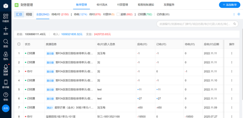The image size is (243, 118).
Task: Click the 2022.11.10 date in row 4
Action: click(210, 80)
